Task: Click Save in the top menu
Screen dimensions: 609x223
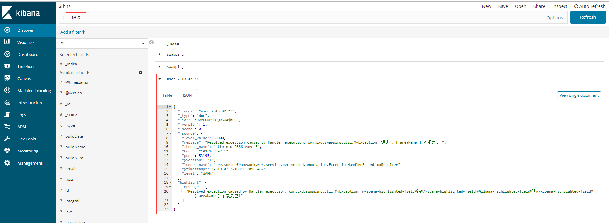Action: [503, 6]
